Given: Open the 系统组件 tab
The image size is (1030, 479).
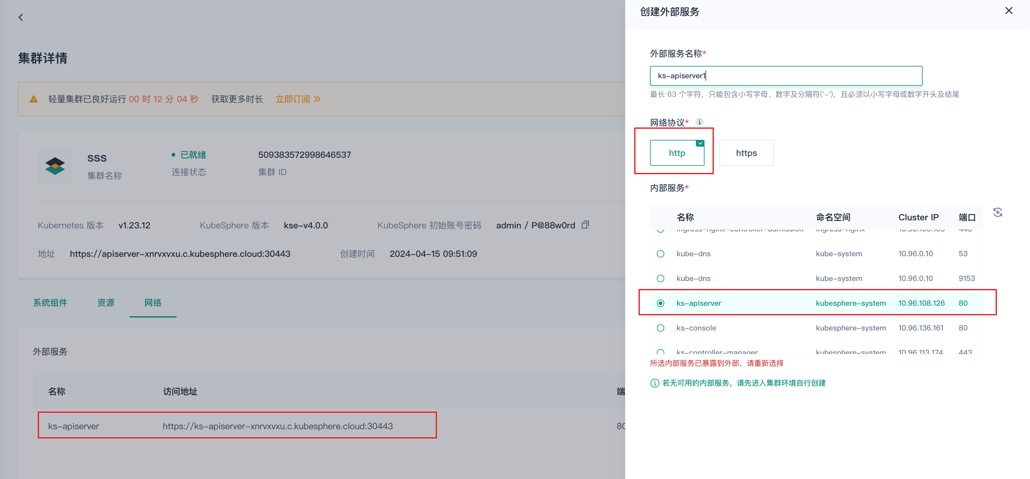Looking at the screenshot, I should (50, 303).
